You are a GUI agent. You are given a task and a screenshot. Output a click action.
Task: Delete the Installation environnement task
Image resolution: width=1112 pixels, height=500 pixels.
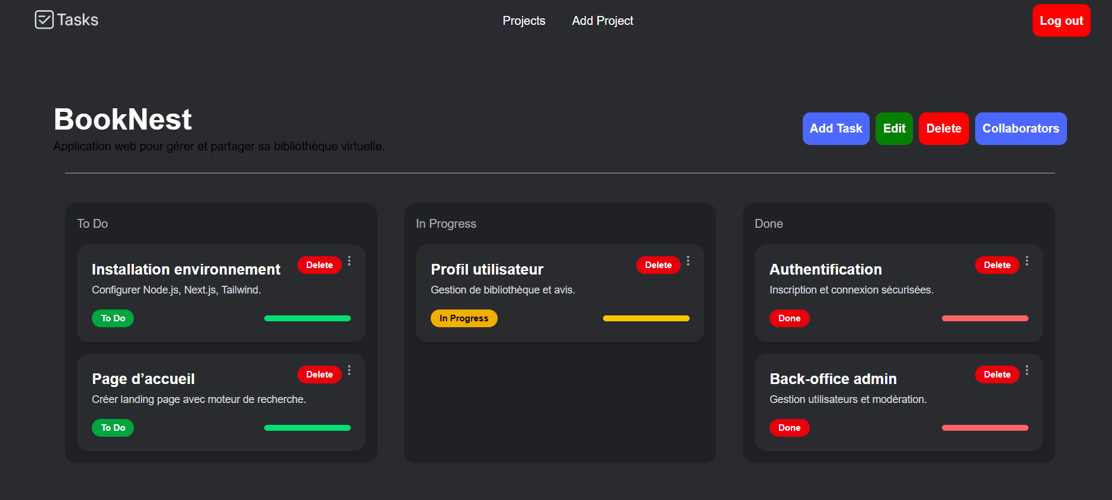click(319, 265)
